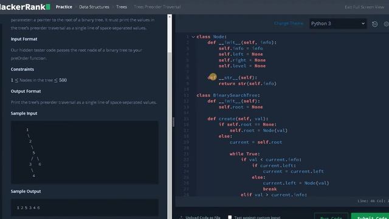Click '1 ≤ Nodes in the tree ≤ 500' text

click(x=39, y=80)
